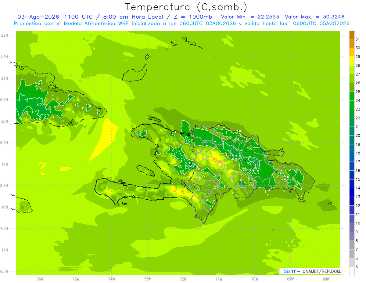Screen dimensions: 366x283
Task: Click the "21N" latitude label
Action: pyautogui.click(x=5, y=78)
